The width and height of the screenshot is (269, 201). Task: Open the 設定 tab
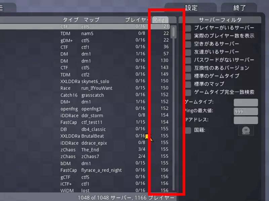pyautogui.click(x=191, y=8)
